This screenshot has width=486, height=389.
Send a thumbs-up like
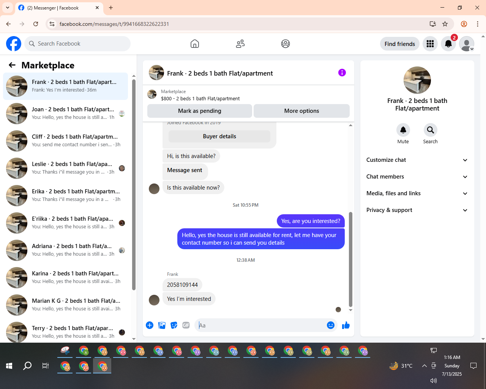(346, 325)
